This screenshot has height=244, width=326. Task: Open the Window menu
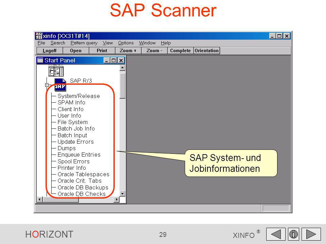point(147,43)
